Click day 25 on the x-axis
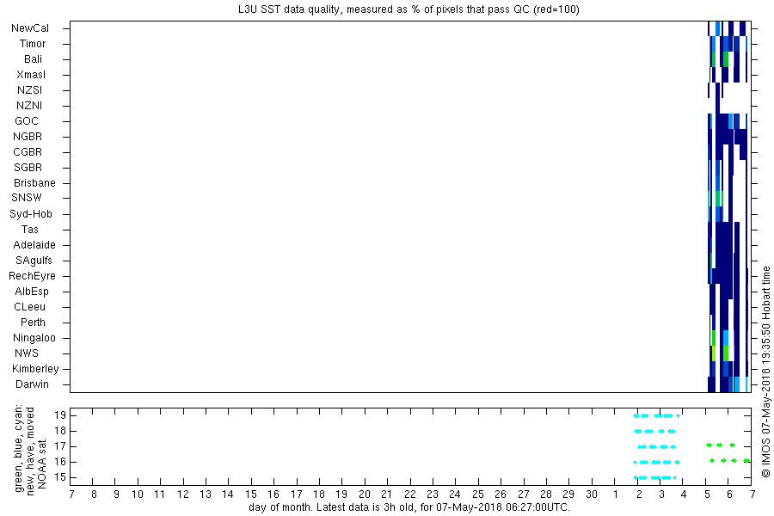 click(478, 494)
